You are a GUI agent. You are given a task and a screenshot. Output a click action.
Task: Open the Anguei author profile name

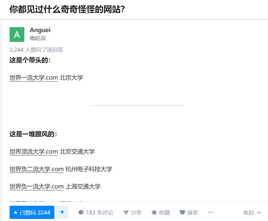pos(40,30)
